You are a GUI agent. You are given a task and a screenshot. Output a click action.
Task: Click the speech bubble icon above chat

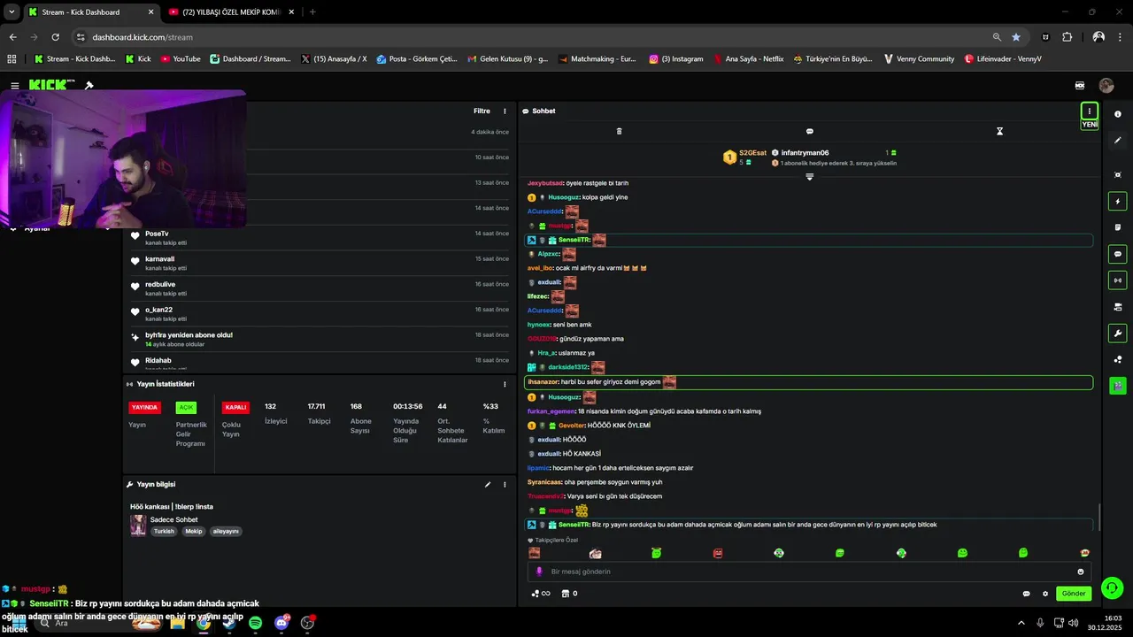809,131
